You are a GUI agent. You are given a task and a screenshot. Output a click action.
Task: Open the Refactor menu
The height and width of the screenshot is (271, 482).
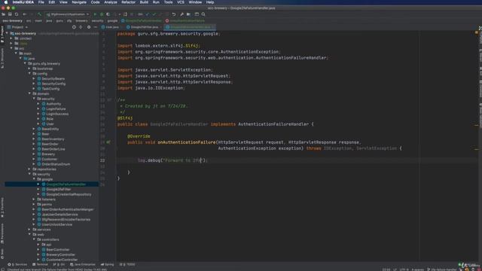pyautogui.click(x=128, y=2)
